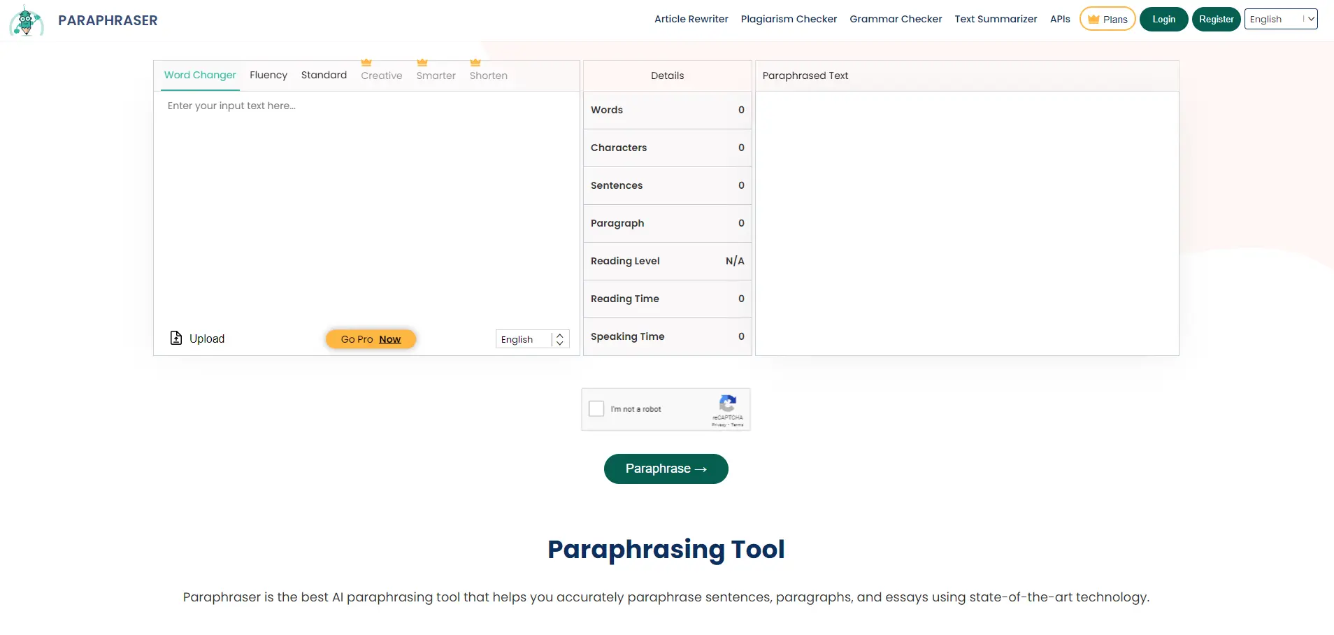
Task: Select the Word Changer tab
Action: (200, 75)
